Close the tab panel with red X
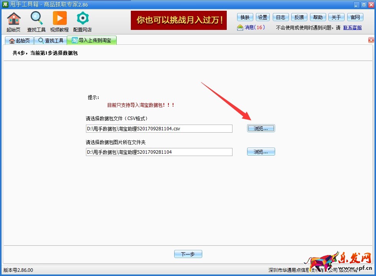376x276 pixels. click(371, 40)
